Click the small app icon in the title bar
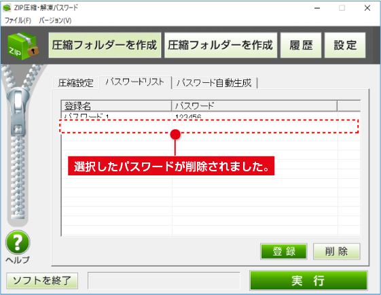Screen dimensions: 381x295 click(x=7, y=8)
